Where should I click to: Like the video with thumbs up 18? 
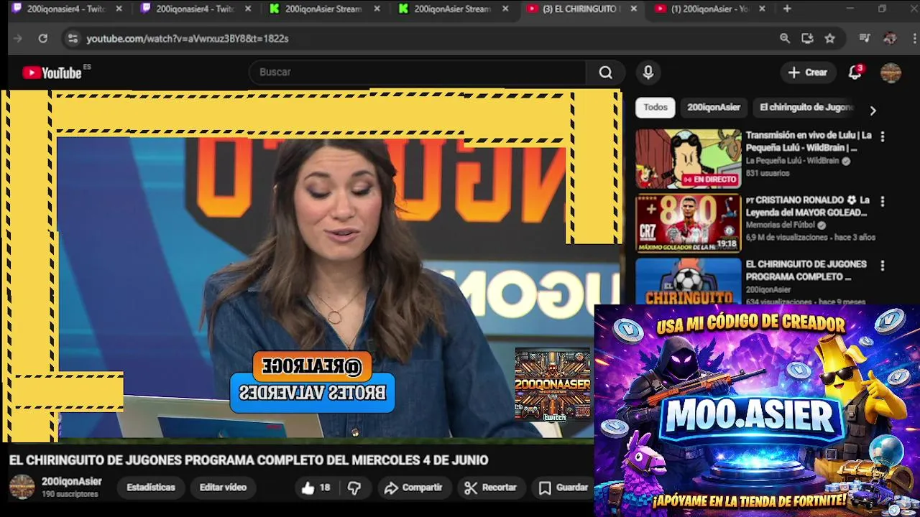point(316,488)
